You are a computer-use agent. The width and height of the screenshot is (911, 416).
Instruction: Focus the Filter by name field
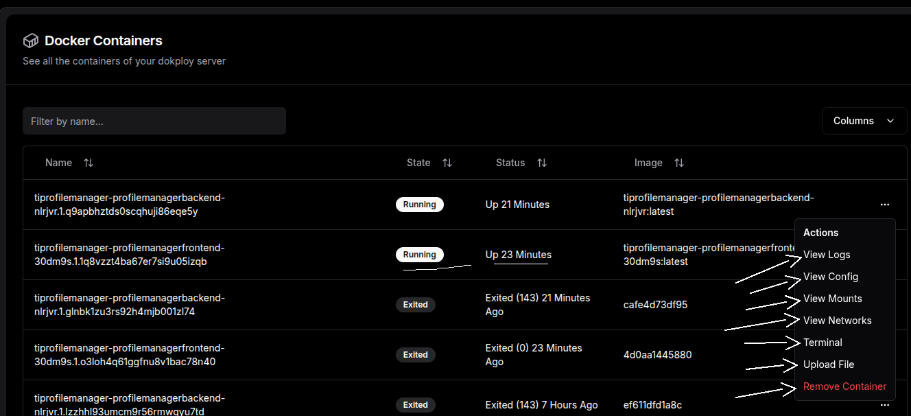[154, 121]
